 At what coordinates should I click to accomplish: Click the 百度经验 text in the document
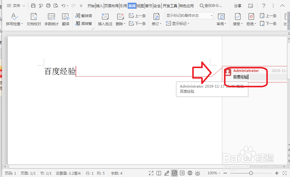coord(60,71)
